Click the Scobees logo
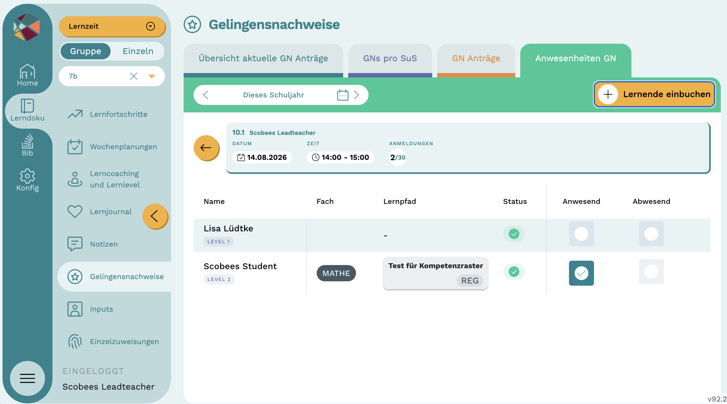This screenshot has height=404, width=727. (27, 27)
